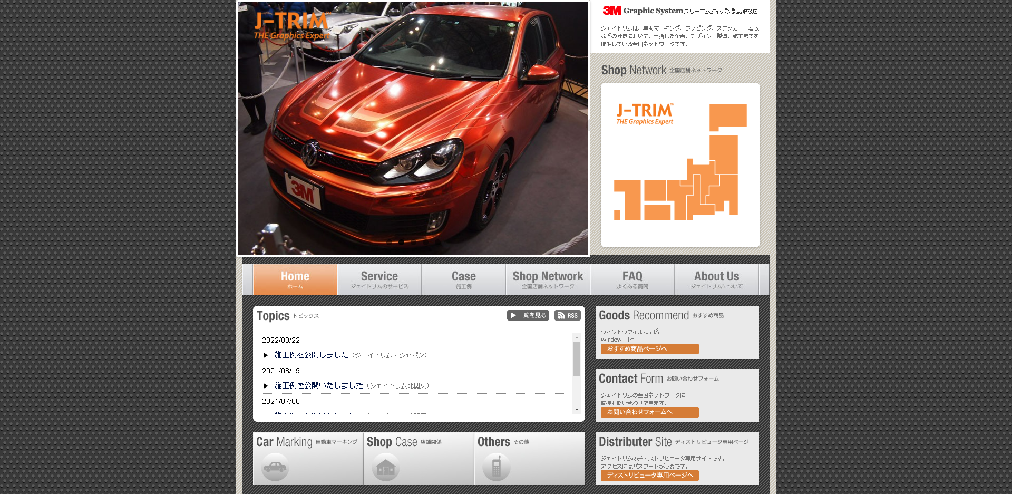Open the About Us navigation tab
1012x494 pixels.
click(717, 279)
